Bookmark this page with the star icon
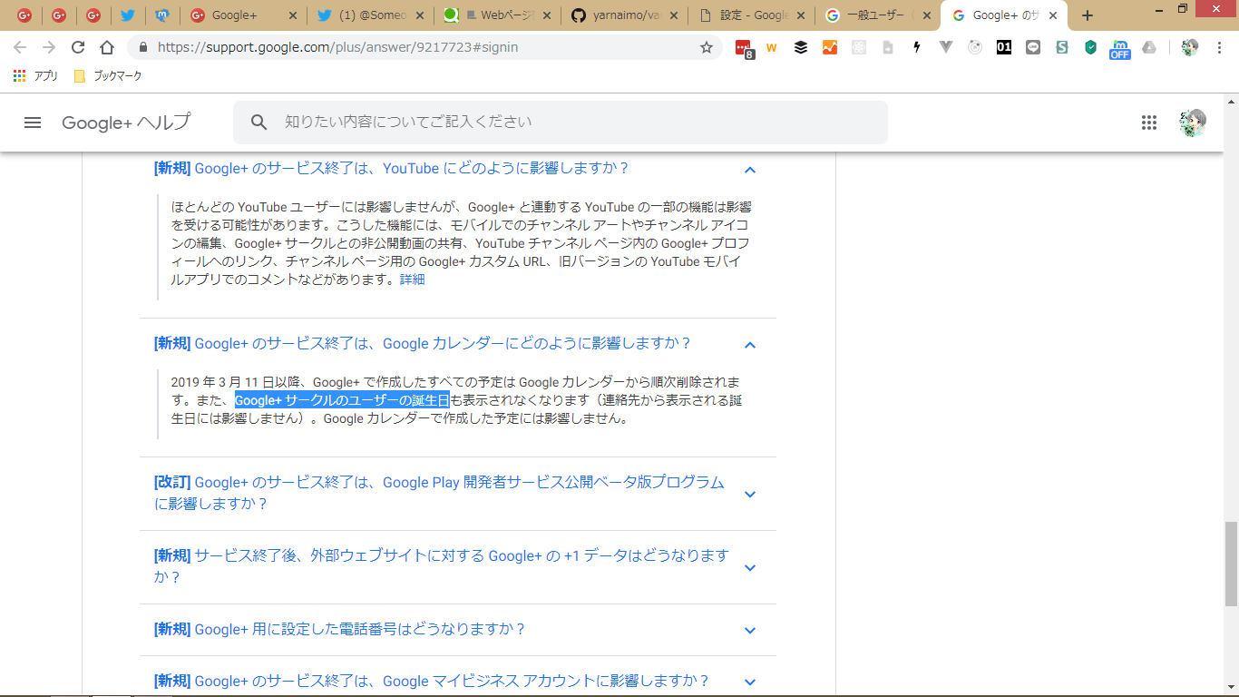 tap(707, 47)
